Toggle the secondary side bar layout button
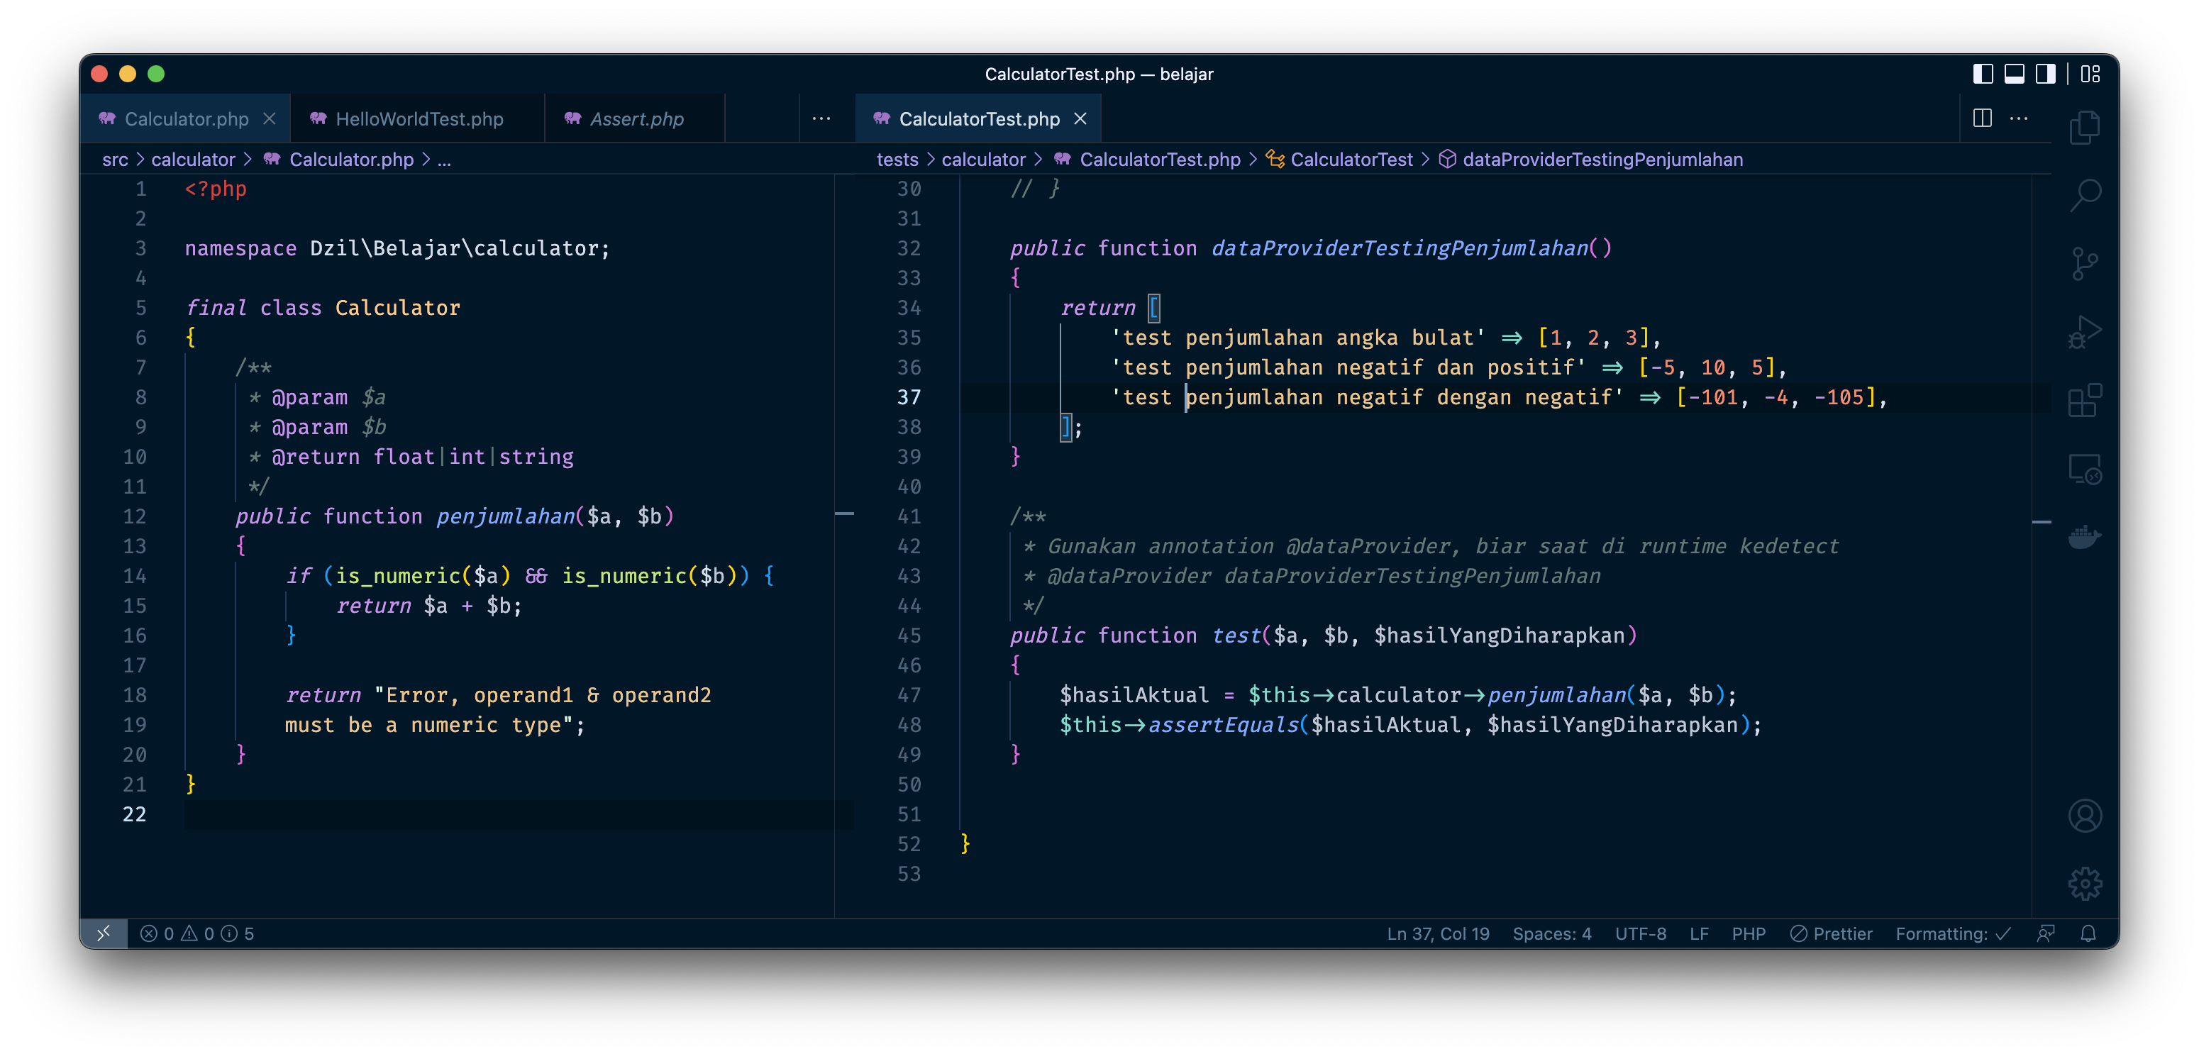 pyautogui.click(x=2045, y=74)
